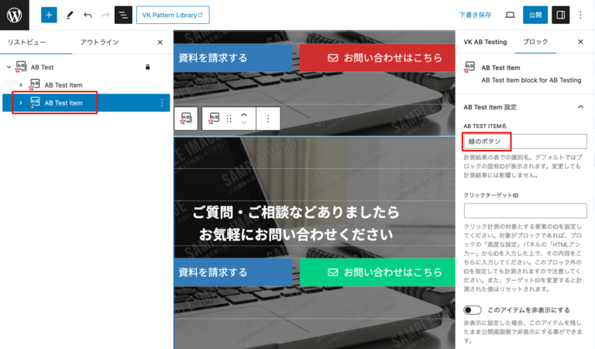Click the green お問い合わせはこちら button
Image resolution: width=595 pixels, height=349 pixels.
pos(377,272)
